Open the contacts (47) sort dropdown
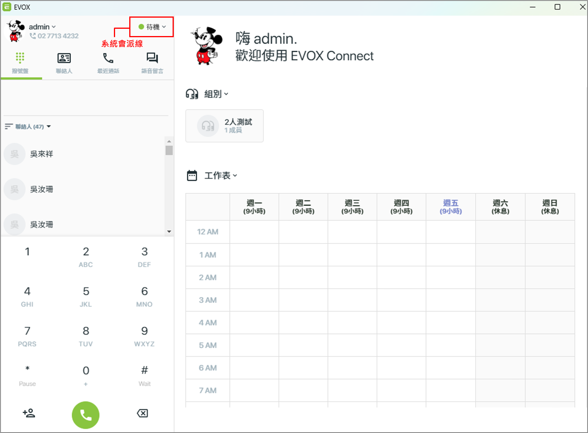 pos(28,127)
